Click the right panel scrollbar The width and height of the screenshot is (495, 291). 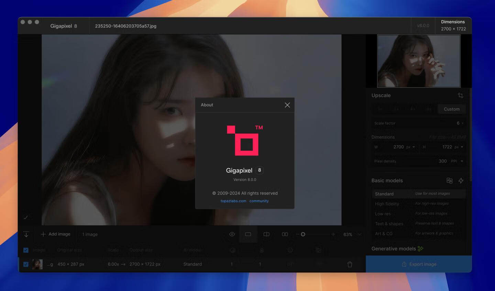coord(471,134)
